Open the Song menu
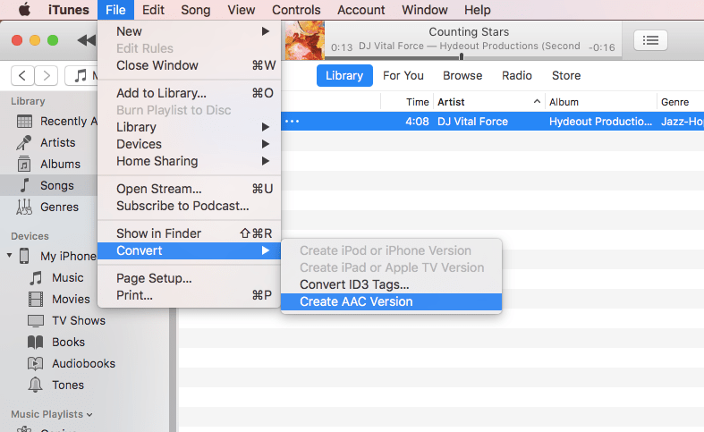Viewport: 704px width, 432px height. [195, 10]
